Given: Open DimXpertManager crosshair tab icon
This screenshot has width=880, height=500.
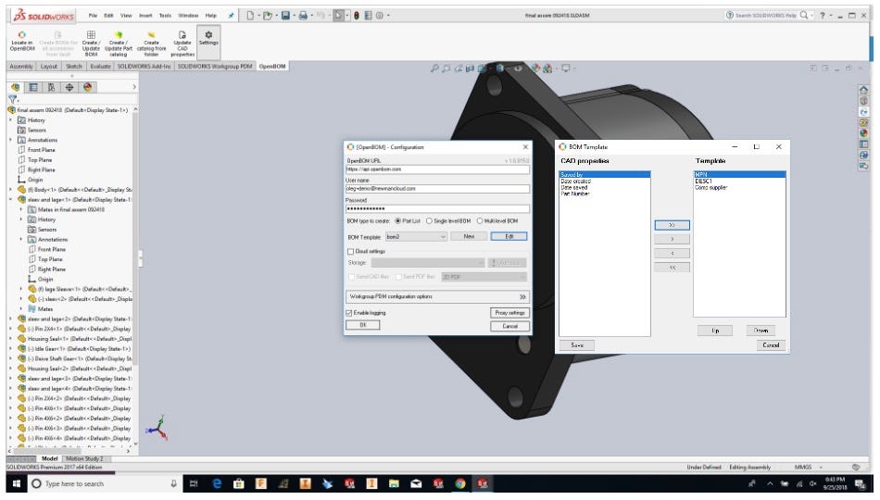Looking at the screenshot, I should point(69,87).
